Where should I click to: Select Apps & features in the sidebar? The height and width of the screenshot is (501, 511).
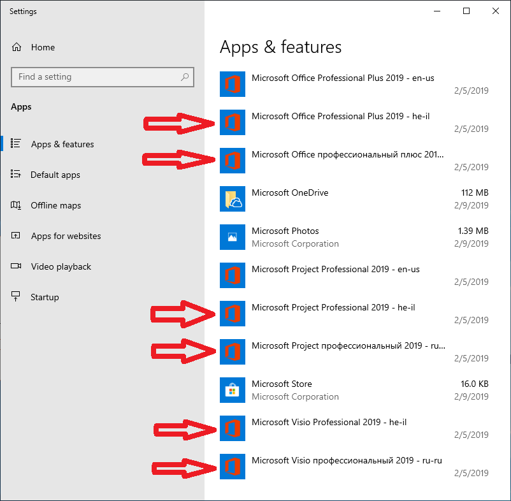tap(62, 144)
